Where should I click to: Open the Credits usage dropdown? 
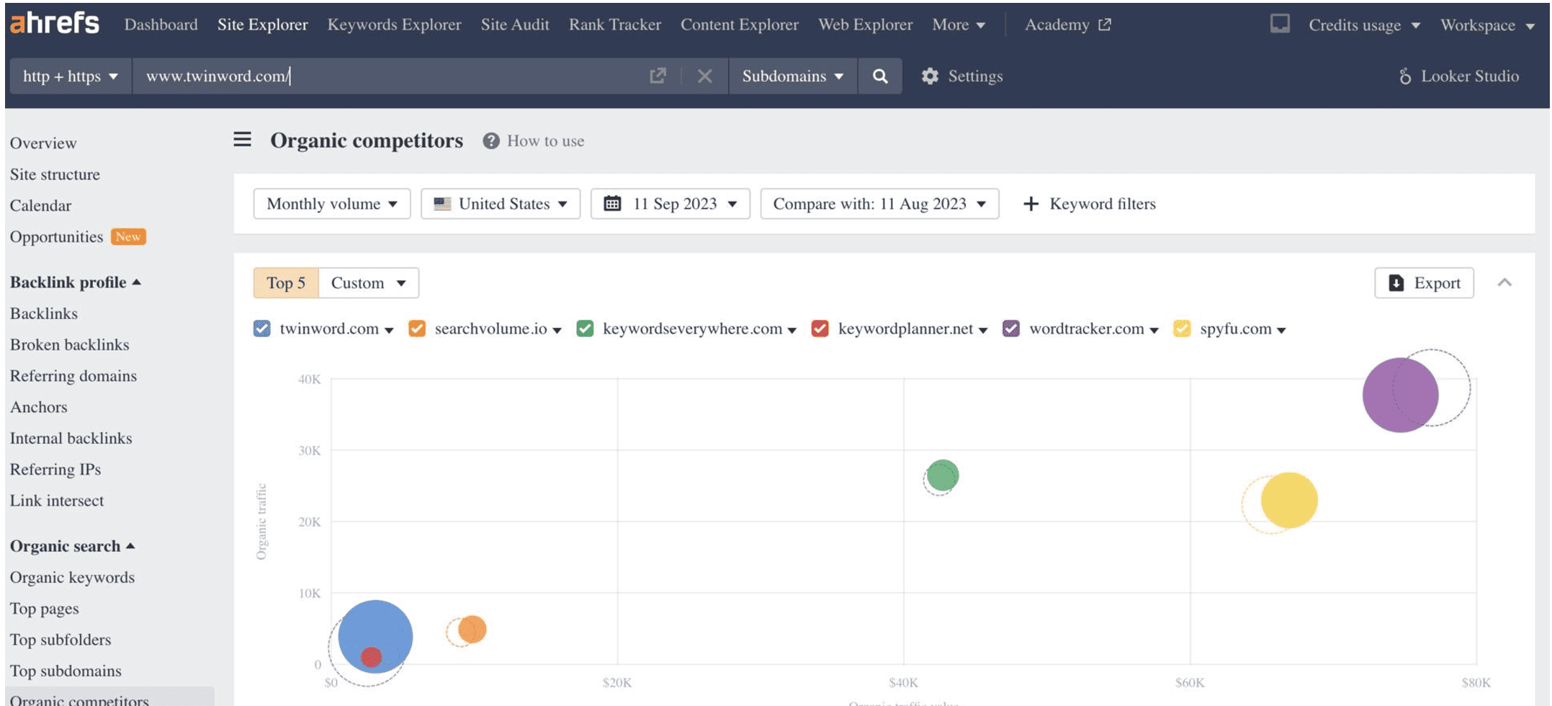click(1364, 25)
